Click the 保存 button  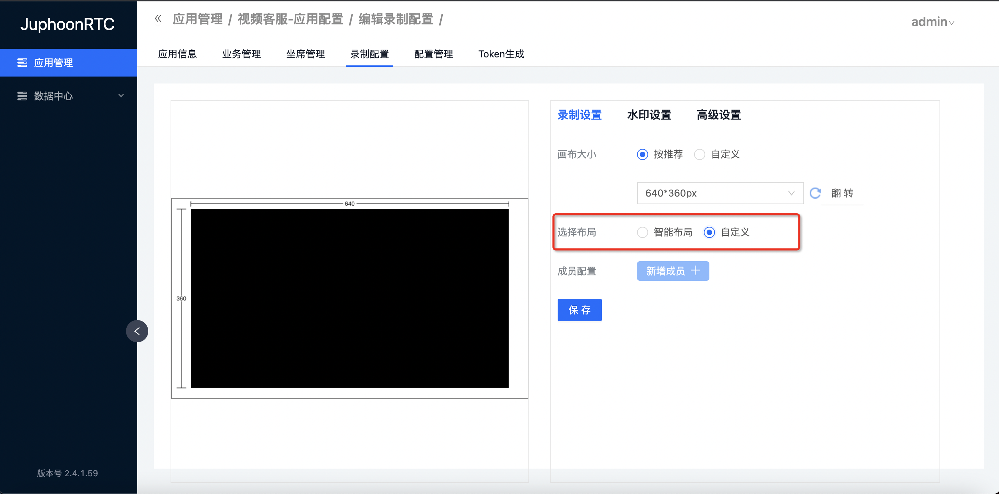click(x=580, y=310)
